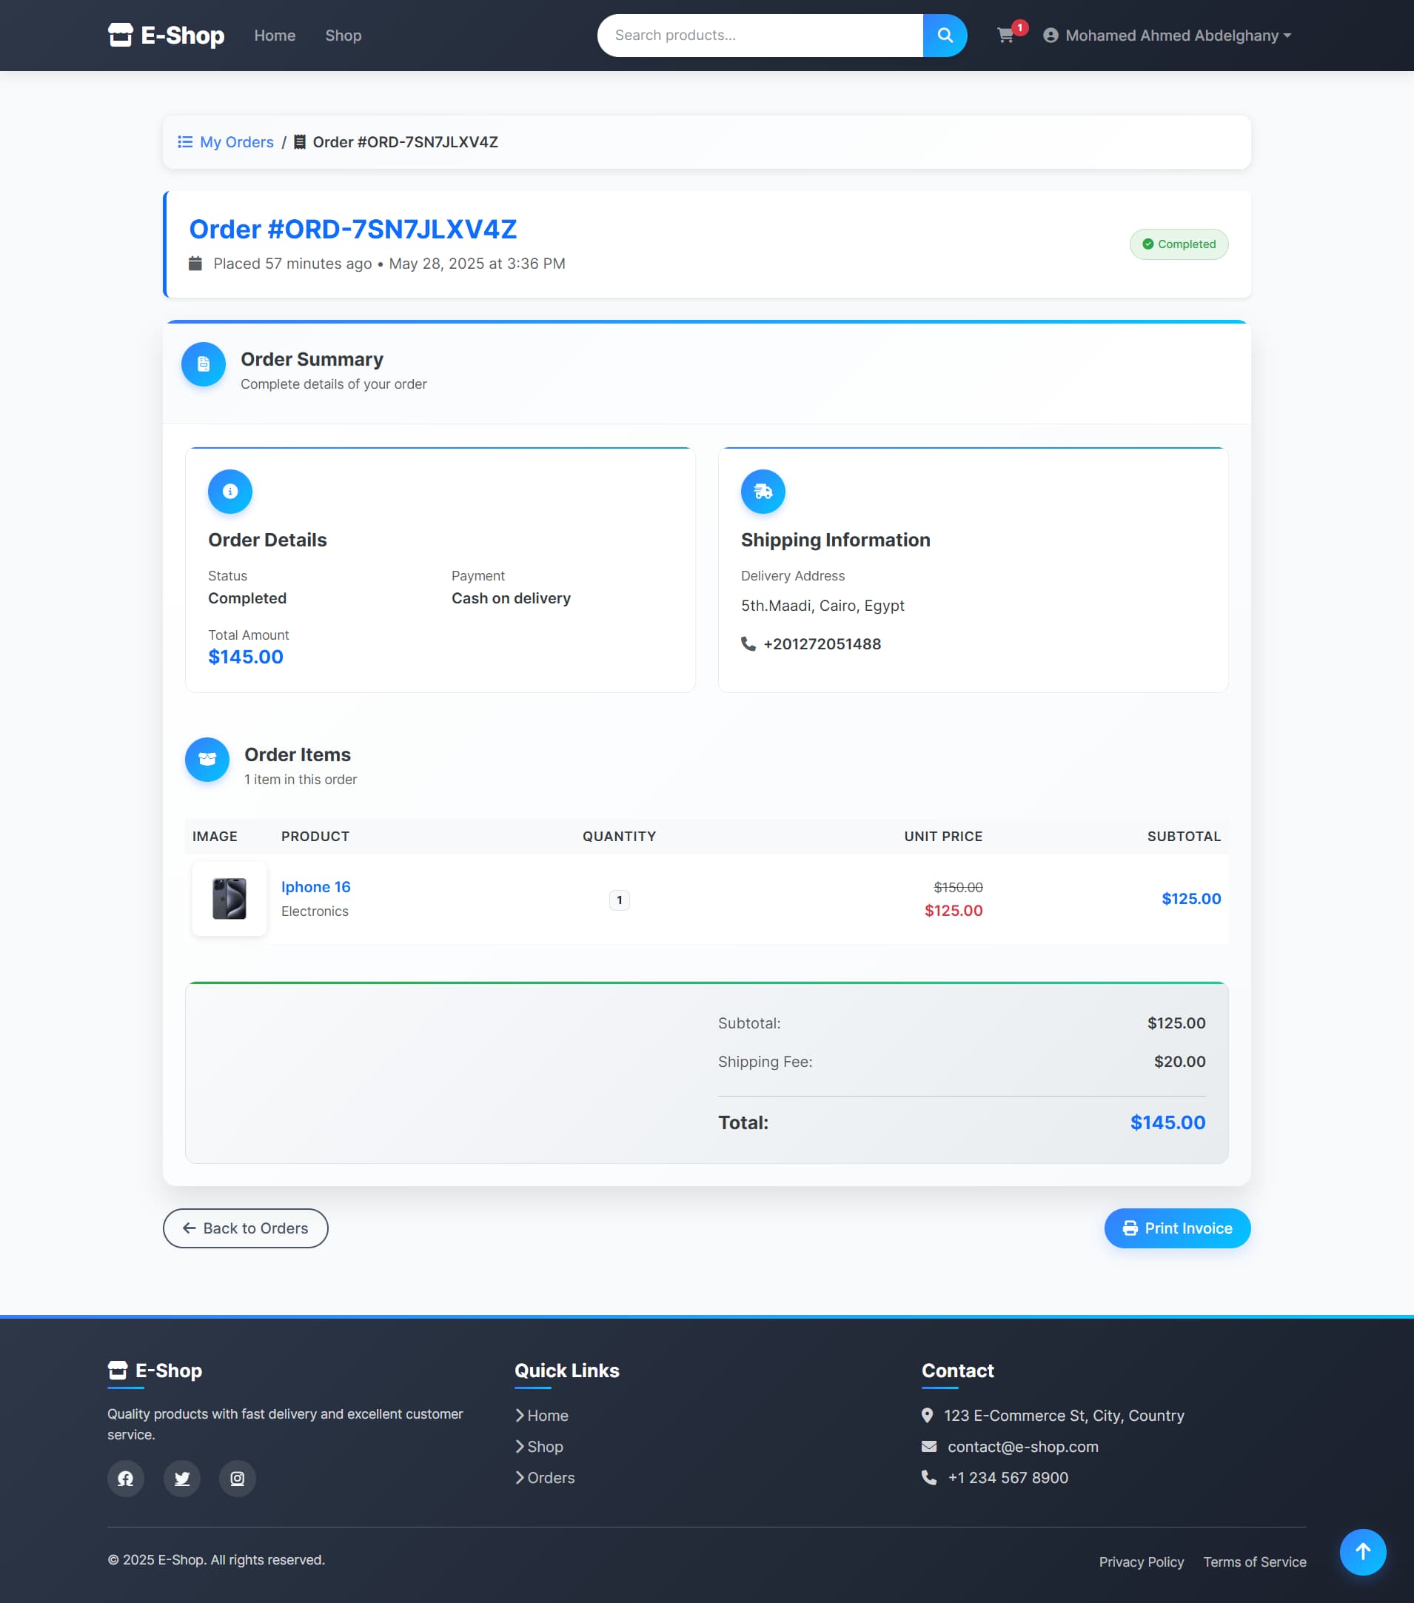Click the E-Shop storefront logo icon
Image resolution: width=1414 pixels, height=1603 pixels.
click(x=121, y=35)
